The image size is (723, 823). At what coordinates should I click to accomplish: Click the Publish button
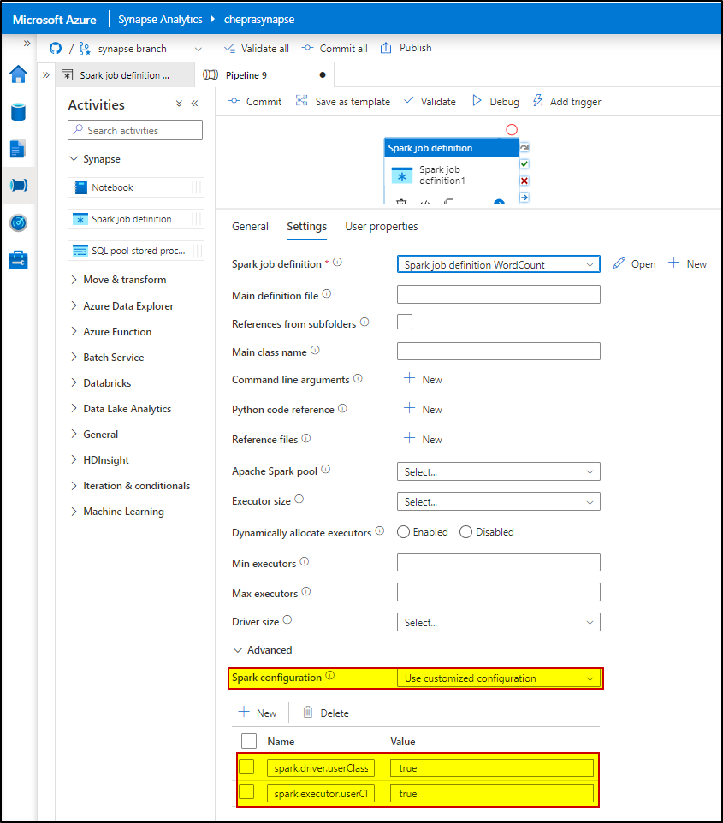[x=406, y=48]
